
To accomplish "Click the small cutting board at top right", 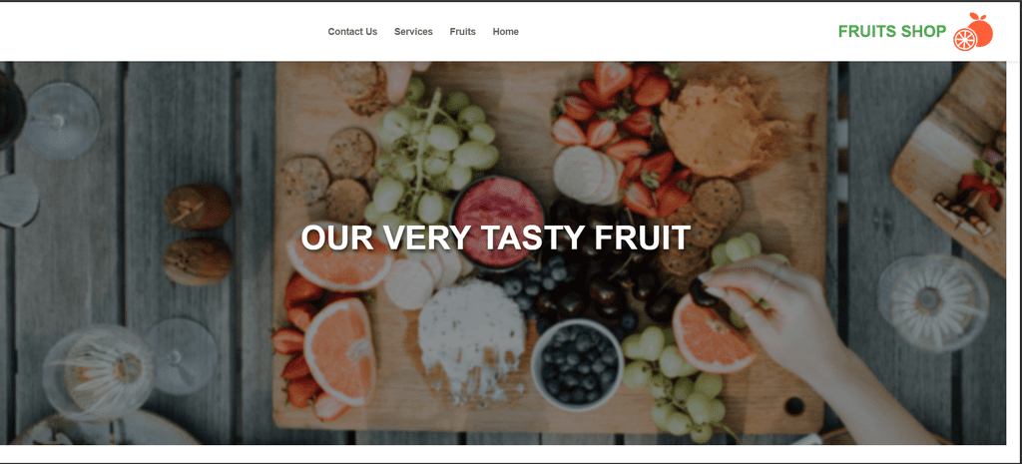I will click(950, 167).
